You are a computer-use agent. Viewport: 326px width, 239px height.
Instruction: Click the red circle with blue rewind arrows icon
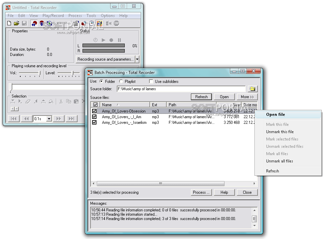point(34,24)
